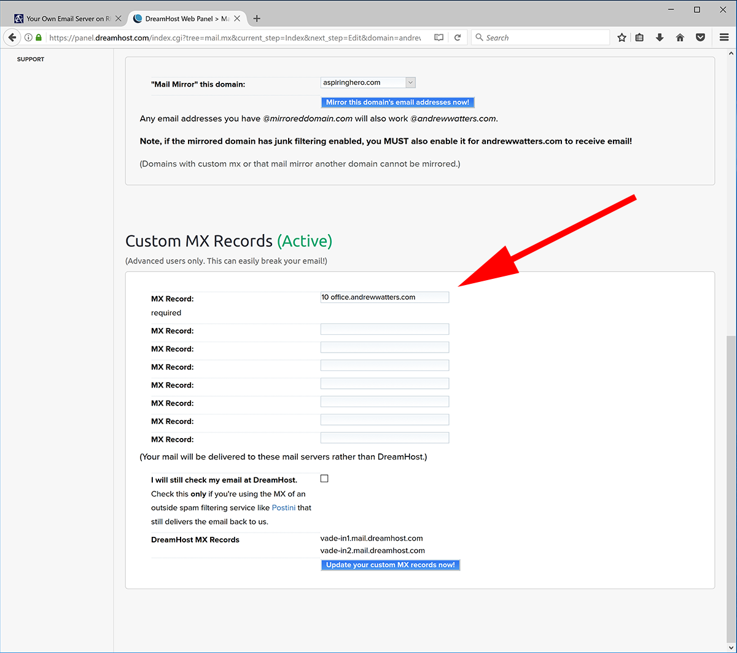Image resolution: width=737 pixels, height=653 pixels.
Task: Show bookmarks list icon
Action: coord(639,37)
